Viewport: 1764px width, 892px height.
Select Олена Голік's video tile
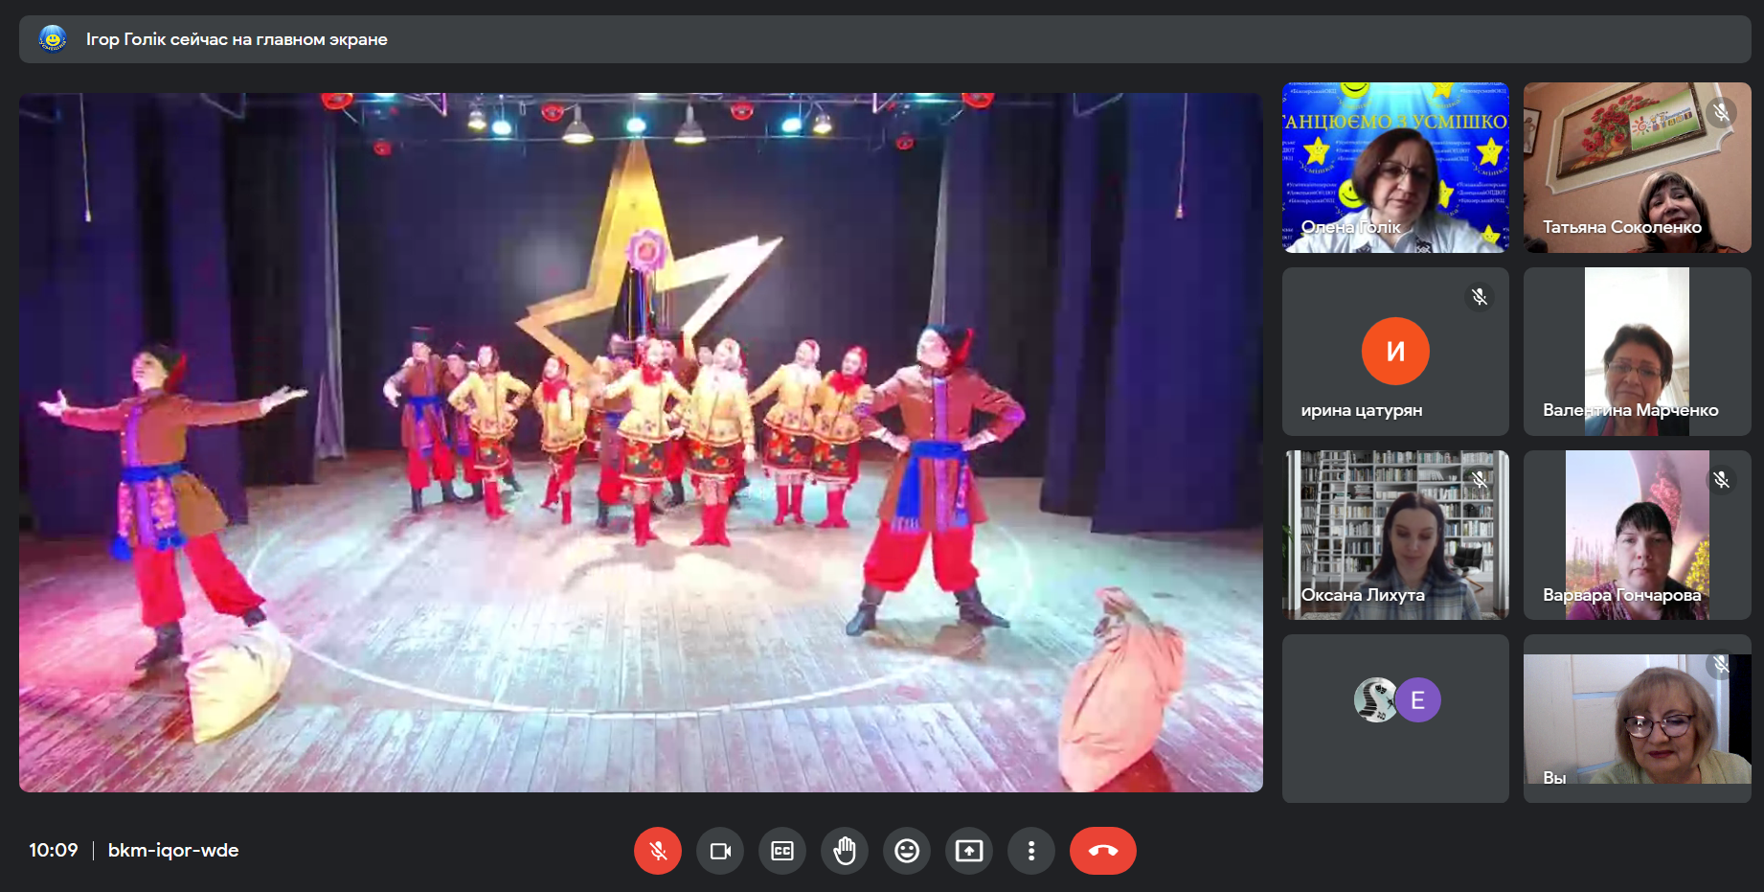pyautogui.click(x=1395, y=168)
